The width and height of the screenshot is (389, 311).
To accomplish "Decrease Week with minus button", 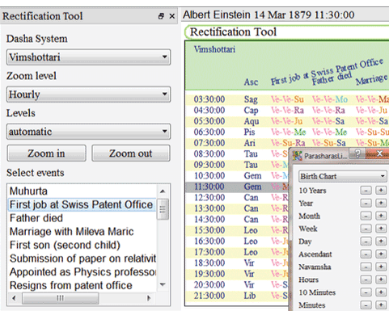I will (x=366, y=229).
